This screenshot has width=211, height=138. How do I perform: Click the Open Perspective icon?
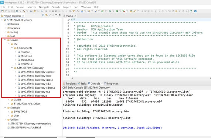pyautogui.click(x=191, y=11)
